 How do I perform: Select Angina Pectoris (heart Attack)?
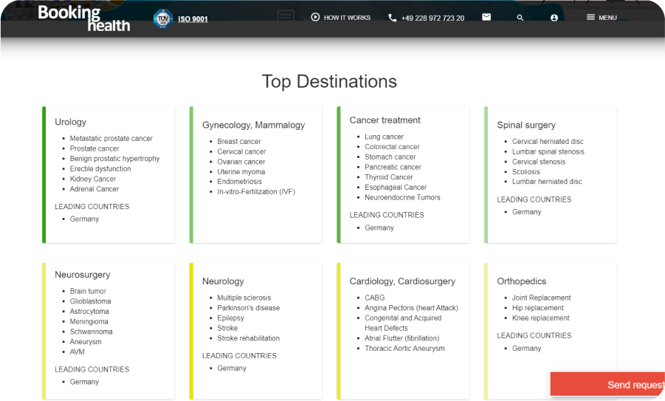click(x=411, y=308)
